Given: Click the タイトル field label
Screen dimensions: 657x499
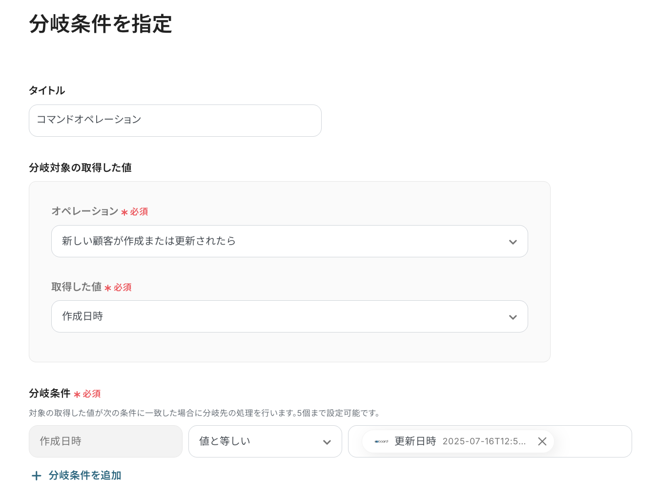Looking at the screenshot, I should [x=47, y=90].
